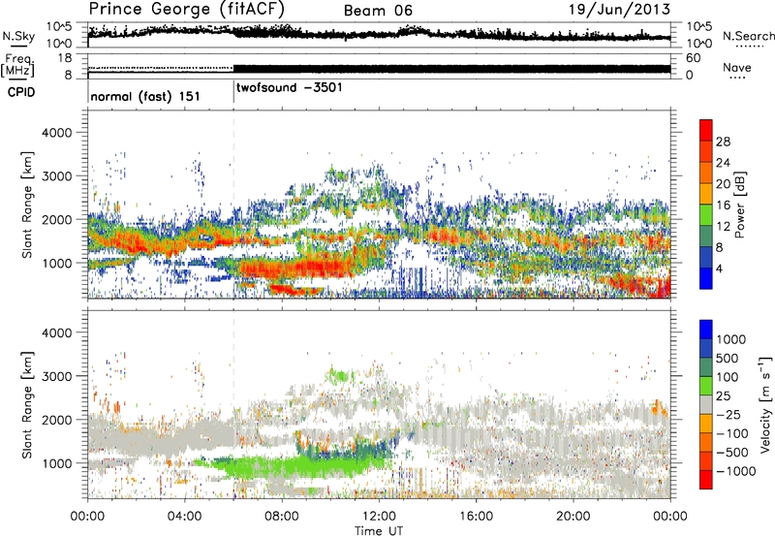
Task: Select the "CPID" row label
Action: click(x=21, y=92)
